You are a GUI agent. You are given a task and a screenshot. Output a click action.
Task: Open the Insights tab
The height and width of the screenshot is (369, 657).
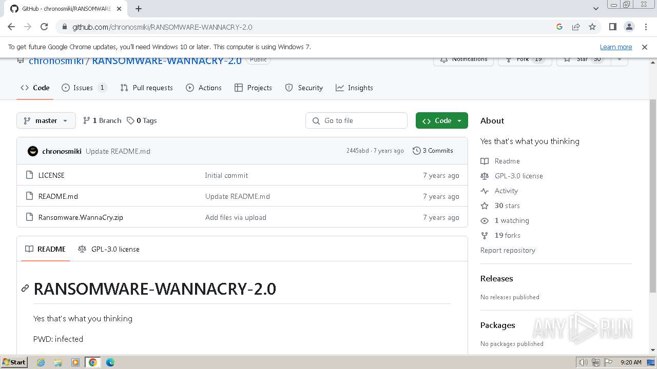(x=354, y=88)
